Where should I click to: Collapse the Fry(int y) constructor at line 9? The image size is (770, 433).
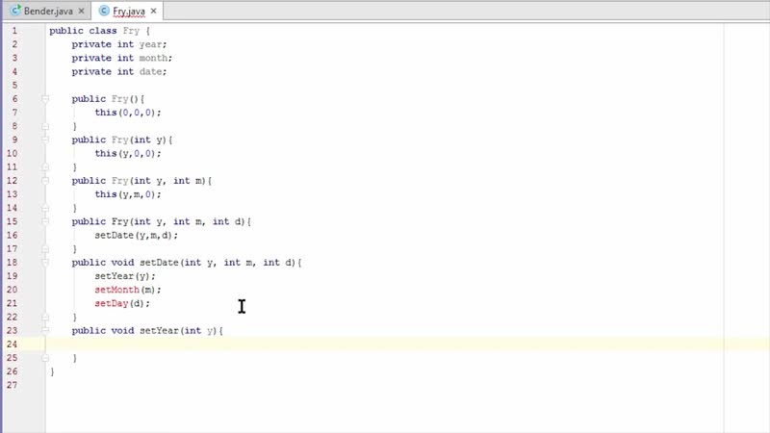[x=45, y=140]
